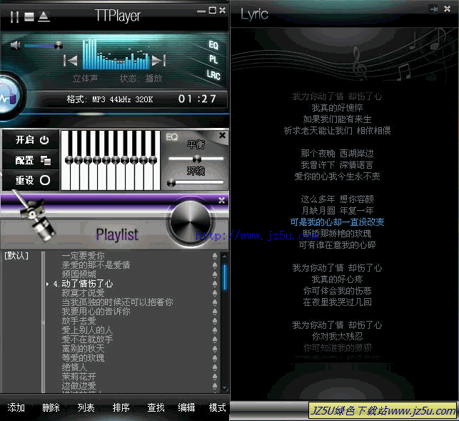Pin the Lyric window on top

[434, 9]
